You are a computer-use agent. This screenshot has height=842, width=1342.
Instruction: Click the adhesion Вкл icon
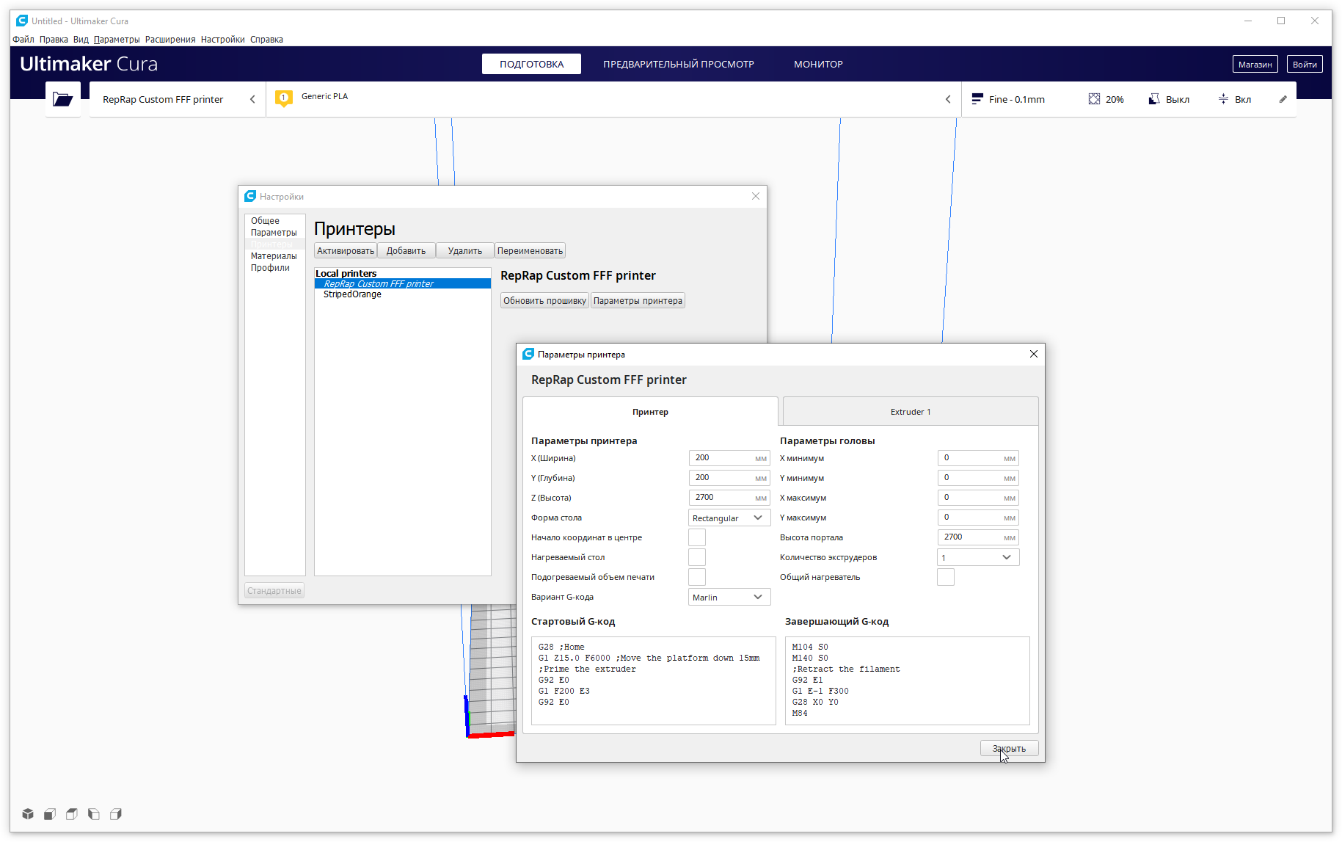point(1223,99)
